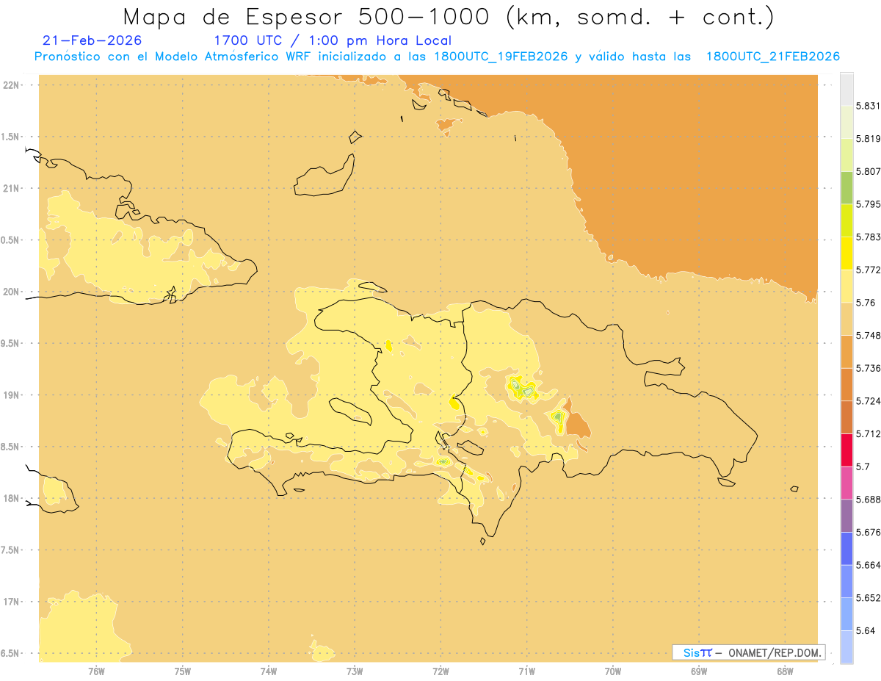Click the color bar value 5.664
Viewport: 881px width, 681px height.
pos(868,564)
